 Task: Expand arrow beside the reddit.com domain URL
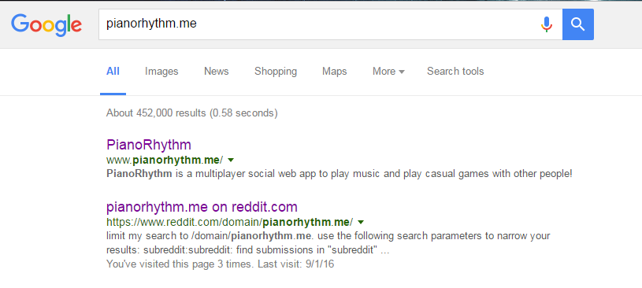tap(361, 222)
